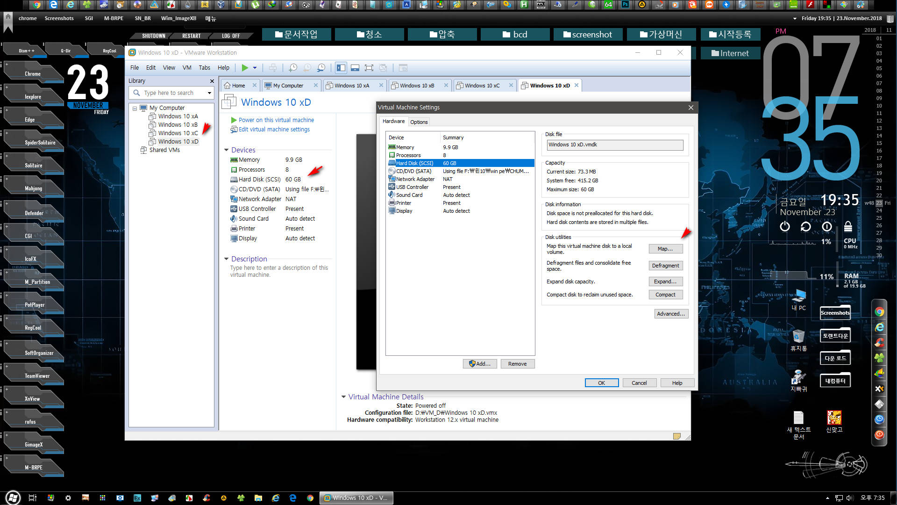The image size is (897, 505).
Task: Take a snapshot of this virtual machine
Action: pyautogui.click(x=293, y=68)
